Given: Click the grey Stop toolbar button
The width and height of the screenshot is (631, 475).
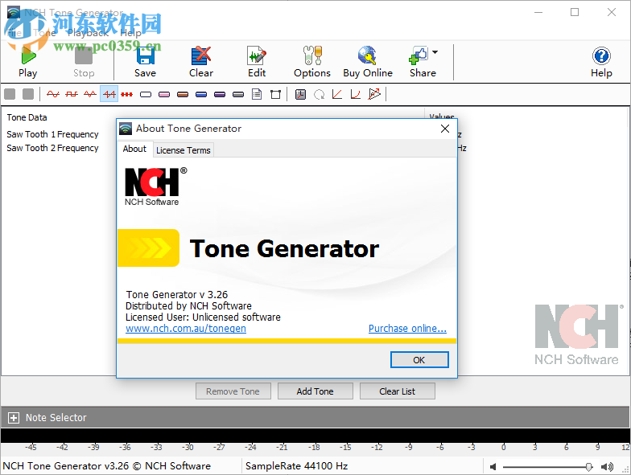Looking at the screenshot, I should click(x=84, y=61).
